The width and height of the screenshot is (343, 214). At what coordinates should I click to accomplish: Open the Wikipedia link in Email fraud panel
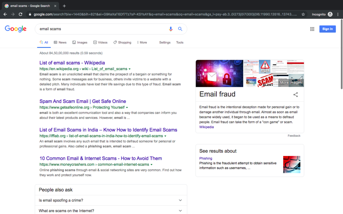(206, 127)
